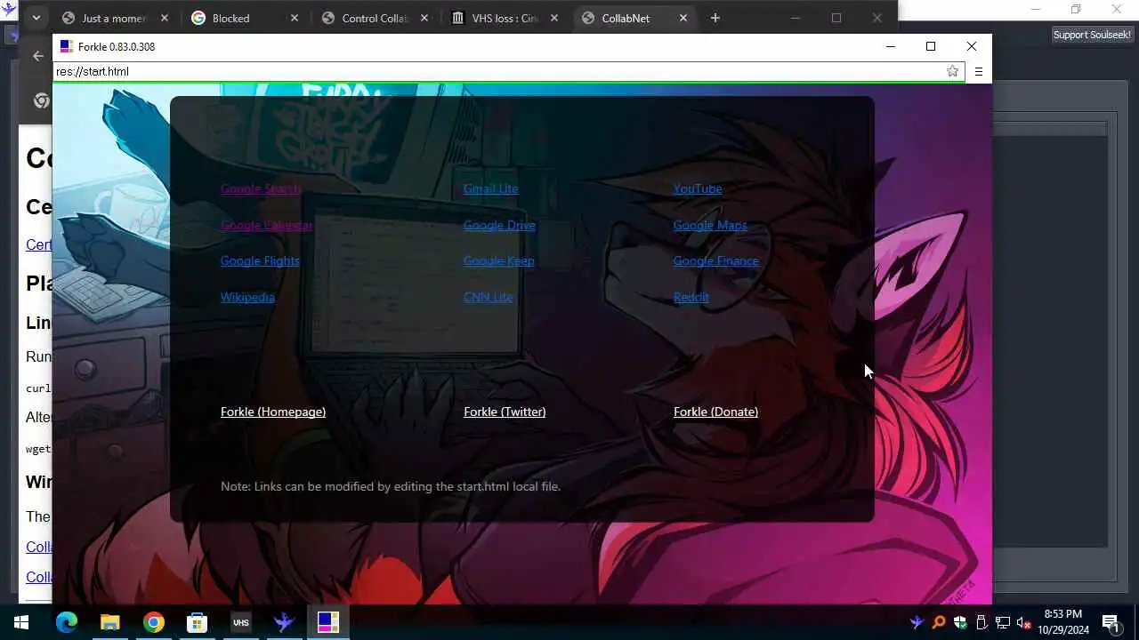Image resolution: width=1139 pixels, height=640 pixels.
Task: Open the clock showing 8:53 PM
Action: (1062, 621)
